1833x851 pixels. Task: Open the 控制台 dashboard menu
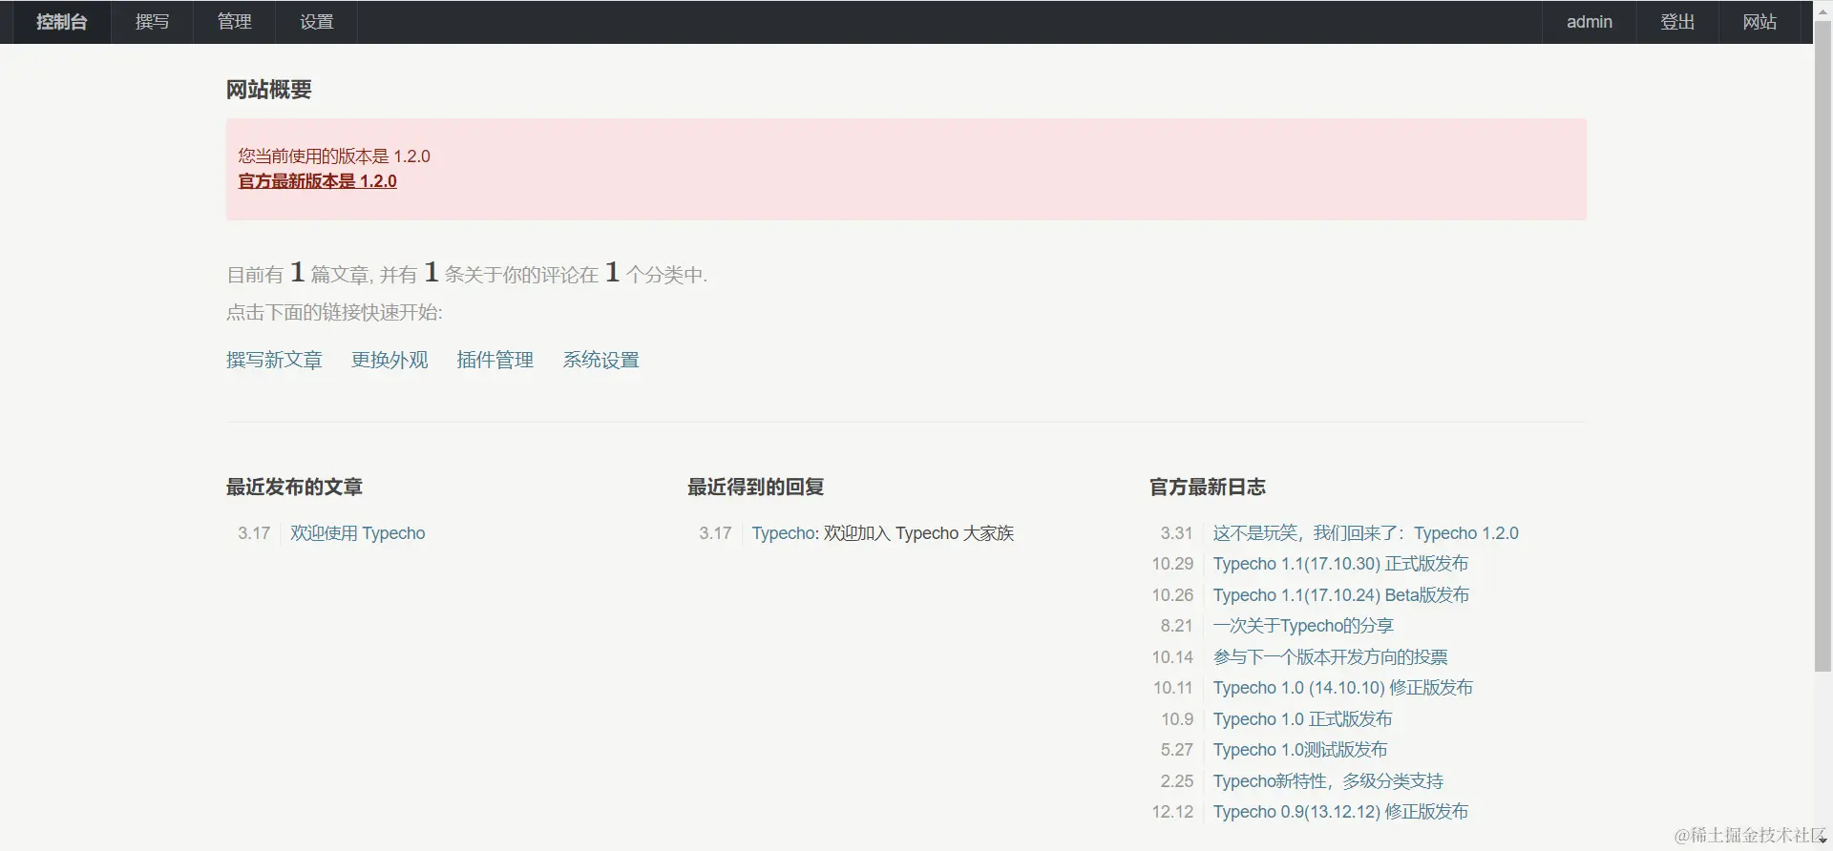62,22
